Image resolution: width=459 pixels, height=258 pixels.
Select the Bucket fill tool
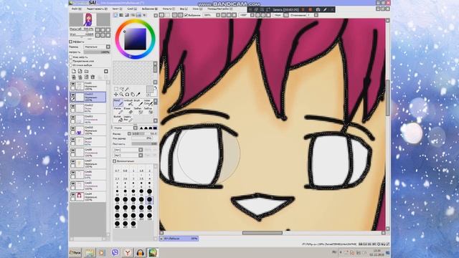pos(118,118)
